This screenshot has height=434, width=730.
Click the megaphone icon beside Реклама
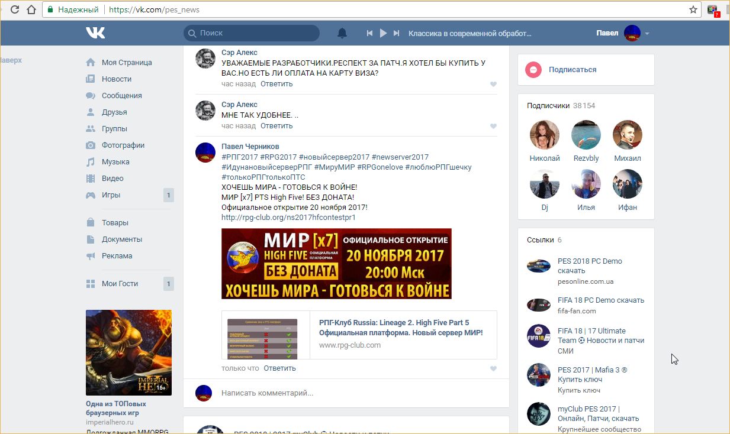click(x=91, y=256)
